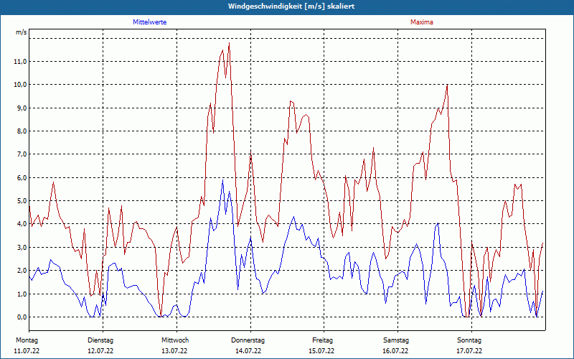Click the red 'Maxima' legend label
Viewport: 574px width, 359px height.
click(x=422, y=22)
